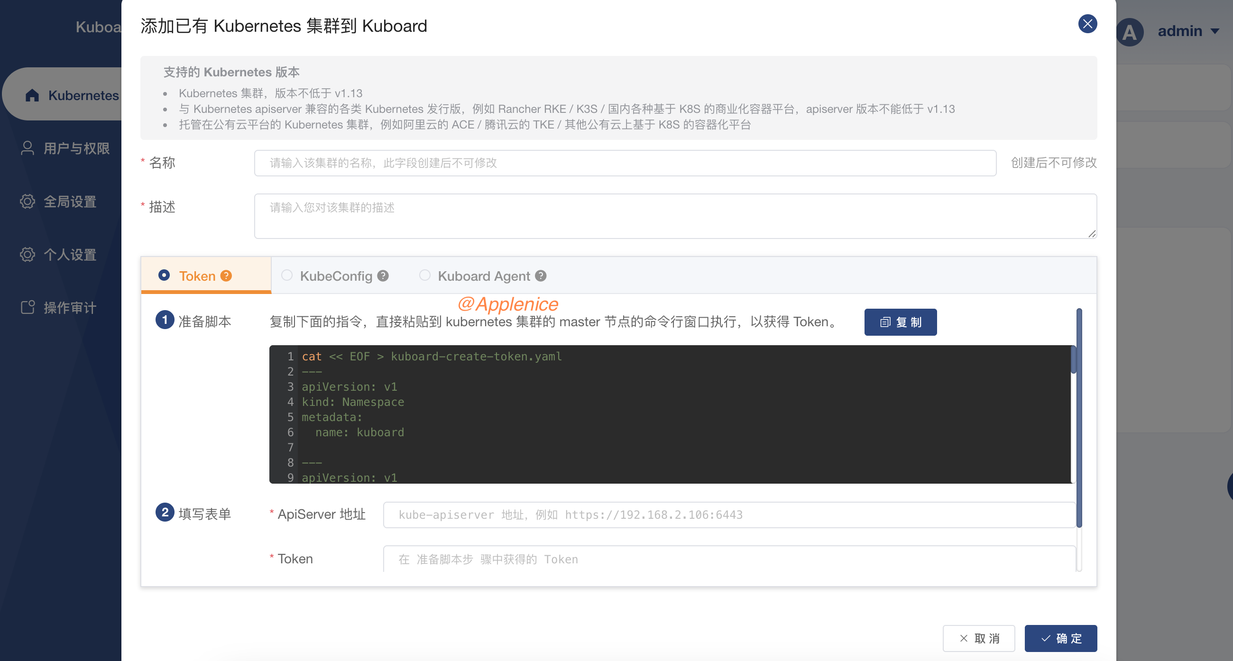Click the 准备脚本 step label

[x=204, y=321]
